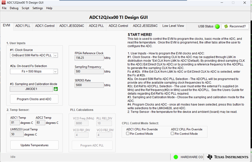Switch to the ADC2.JESD204C tab
The height and width of the screenshot is (162, 252).
point(145,26)
